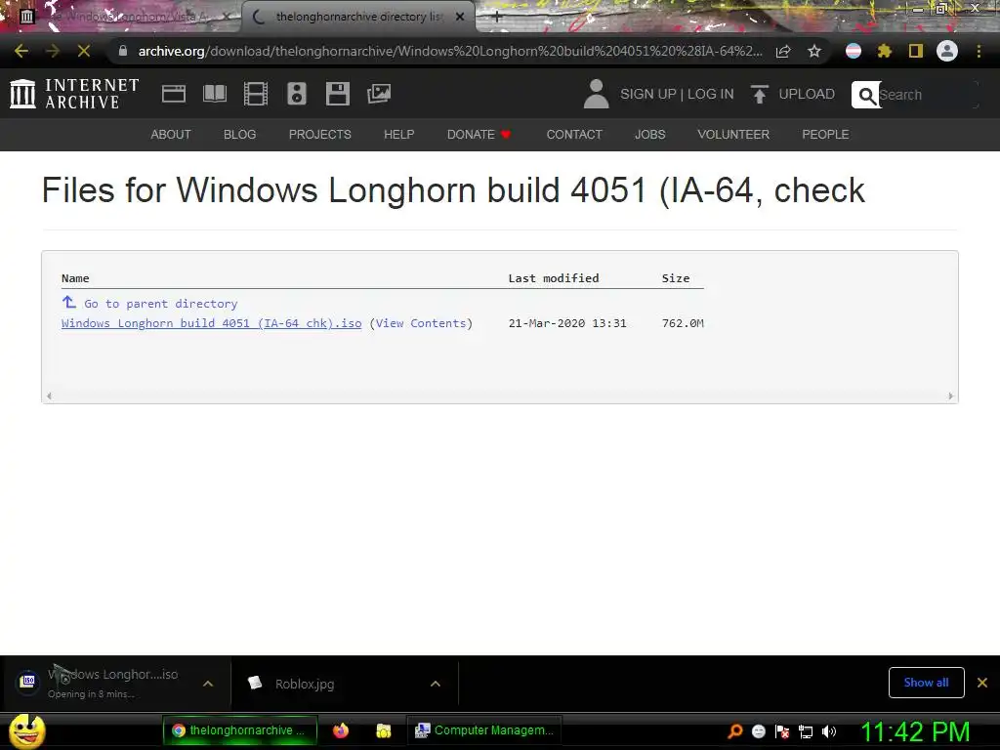Click SIGN UP | LOG IN
The width and height of the screenshot is (1000, 750).
[x=677, y=94]
